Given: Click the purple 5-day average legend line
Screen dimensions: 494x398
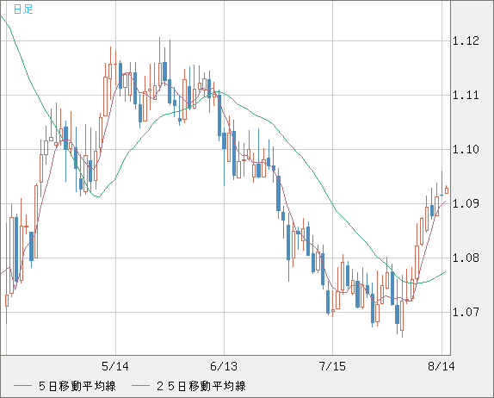Looking at the screenshot, I should 22,386.
